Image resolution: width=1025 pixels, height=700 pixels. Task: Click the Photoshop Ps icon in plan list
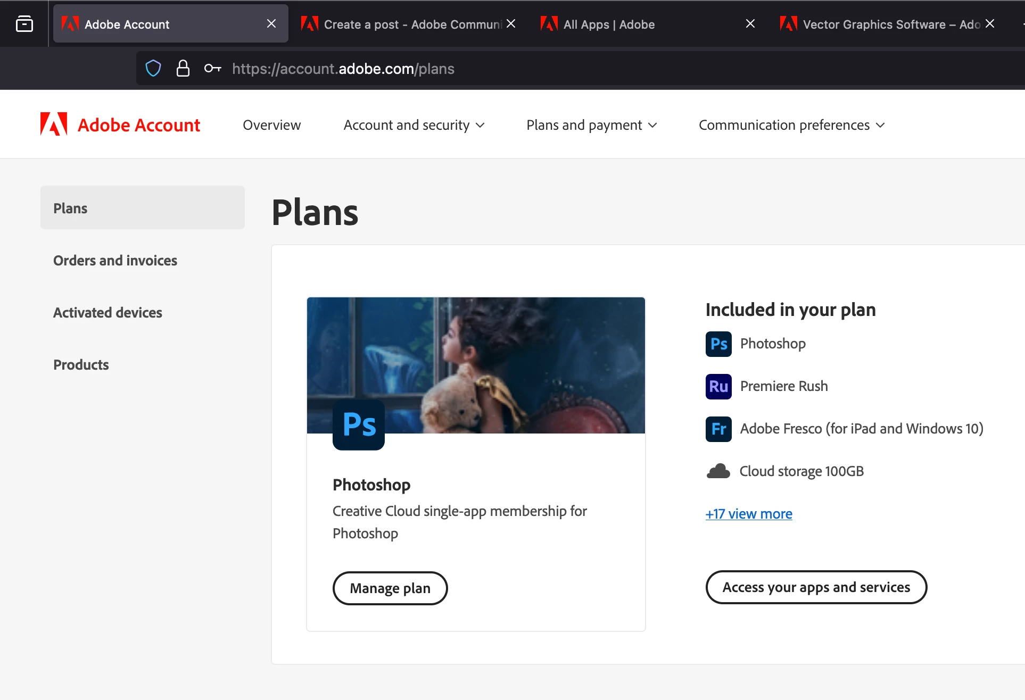pos(718,344)
